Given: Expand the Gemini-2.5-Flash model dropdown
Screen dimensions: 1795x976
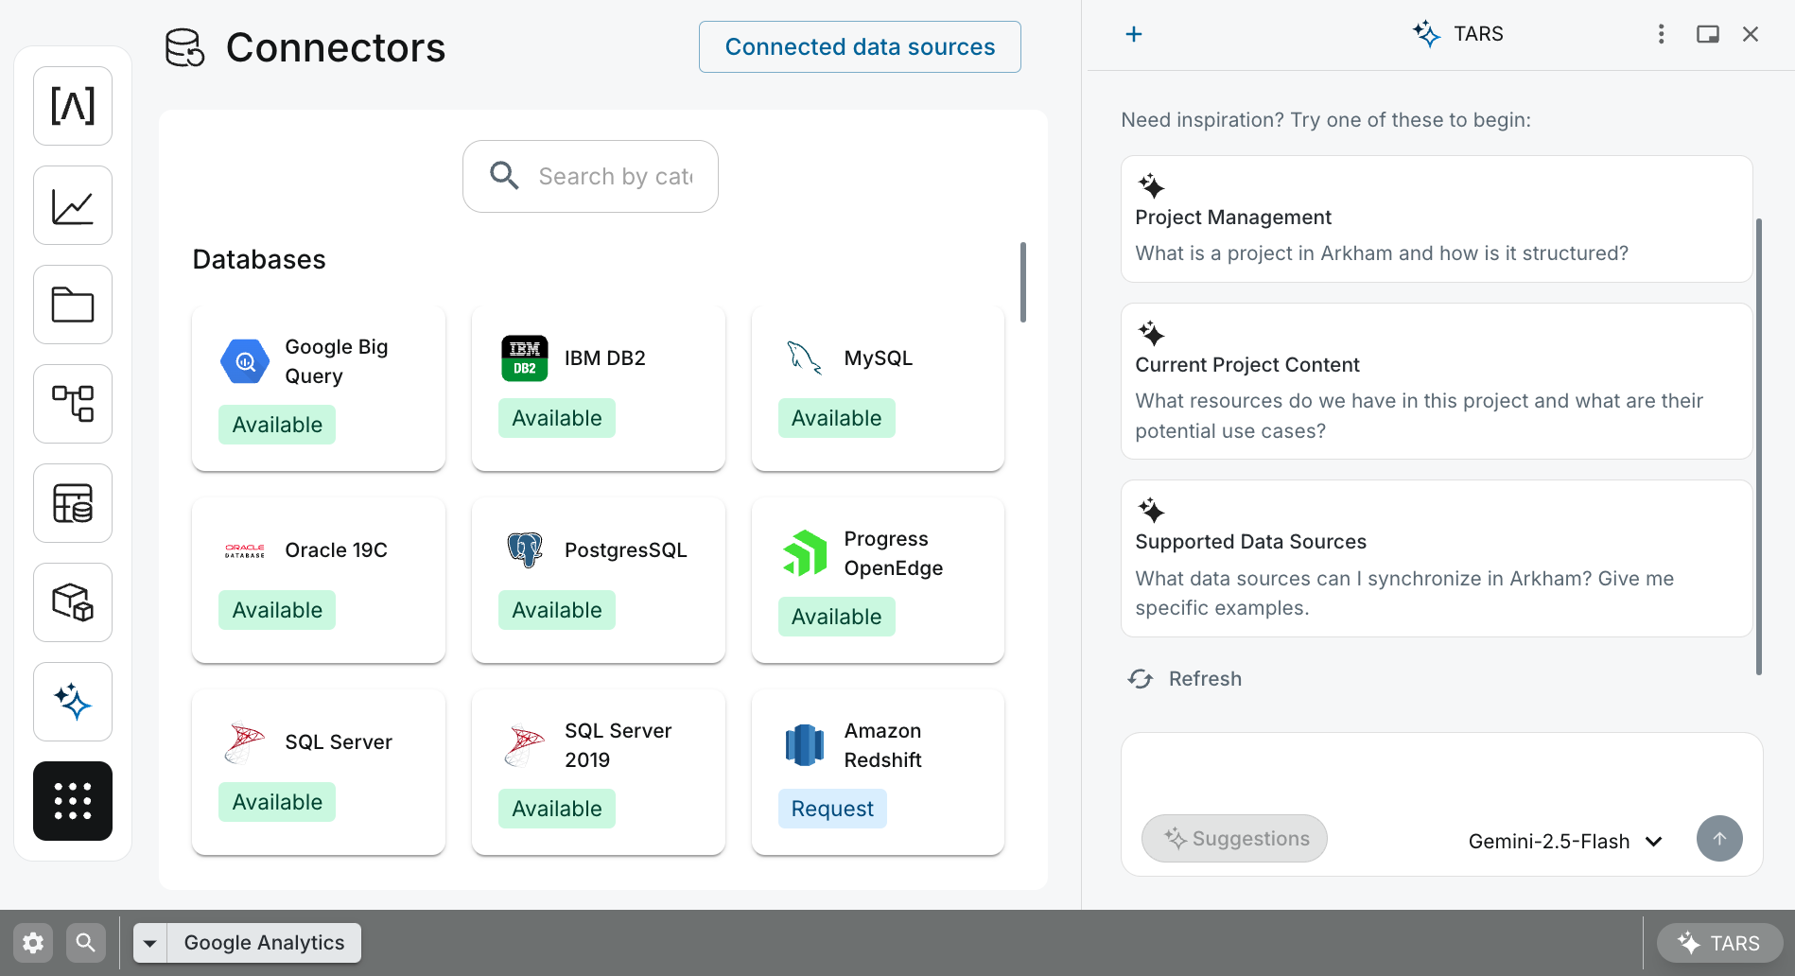Looking at the screenshot, I should coord(1565,841).
